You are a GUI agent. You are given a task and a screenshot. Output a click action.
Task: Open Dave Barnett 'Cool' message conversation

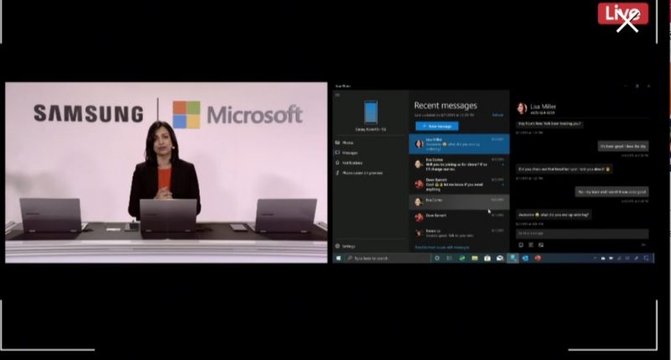click(459, 185)
